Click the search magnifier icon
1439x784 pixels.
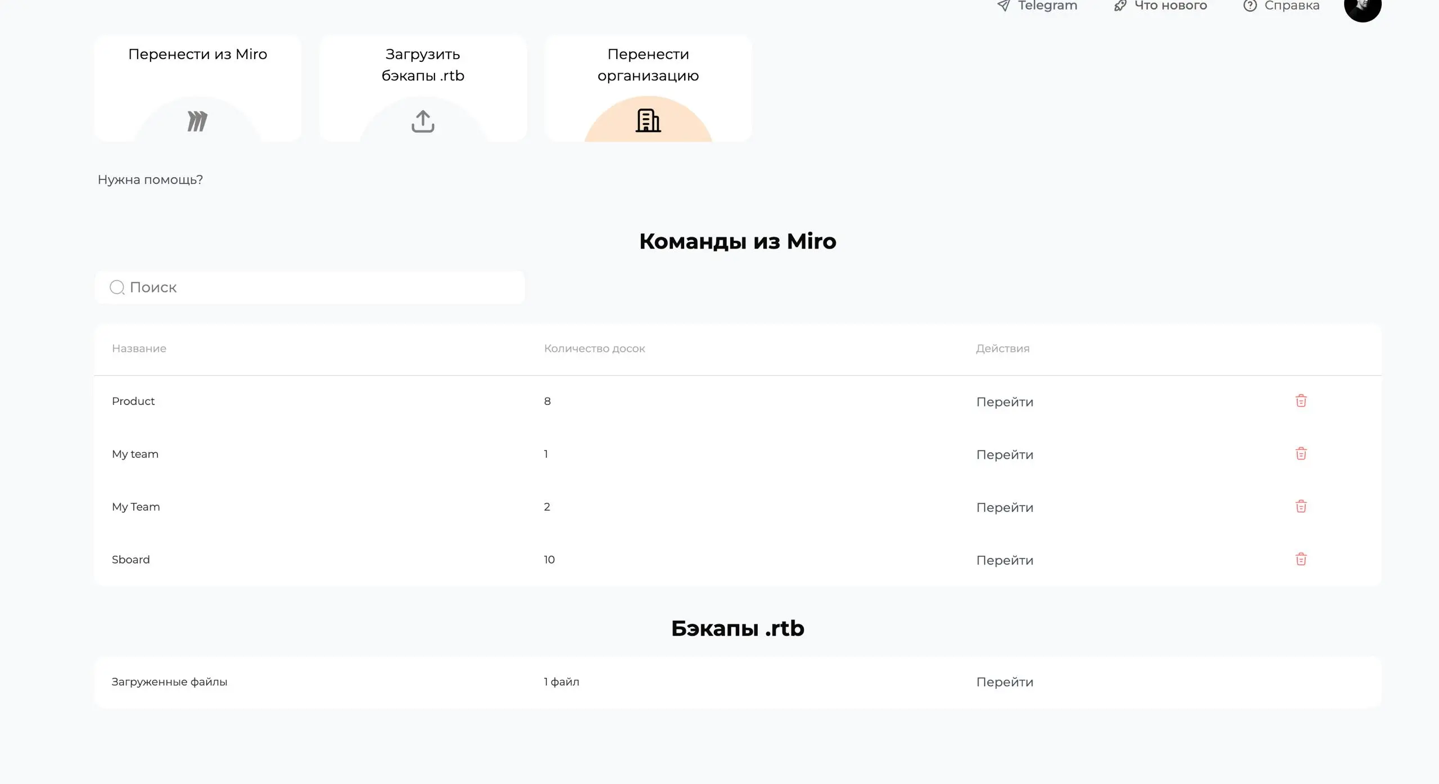117,287
